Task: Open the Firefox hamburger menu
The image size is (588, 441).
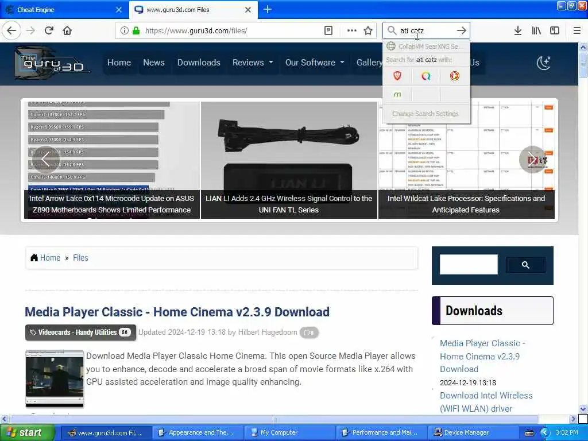Action: [577, 31]
